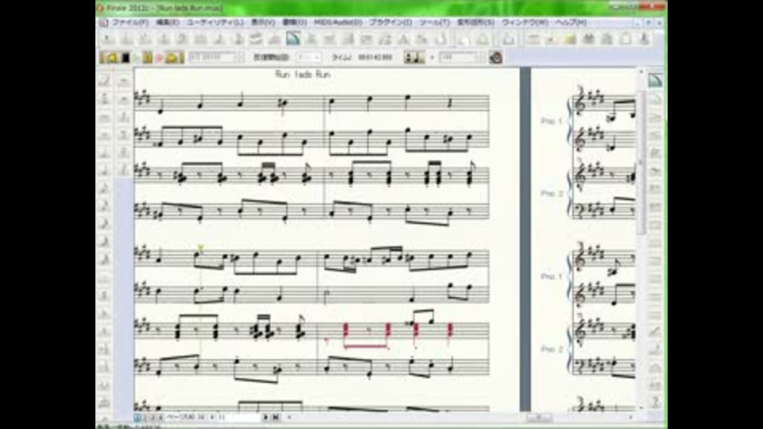Select the Measure tool
This screenshot has height=429, width=763.
(200, 39)
